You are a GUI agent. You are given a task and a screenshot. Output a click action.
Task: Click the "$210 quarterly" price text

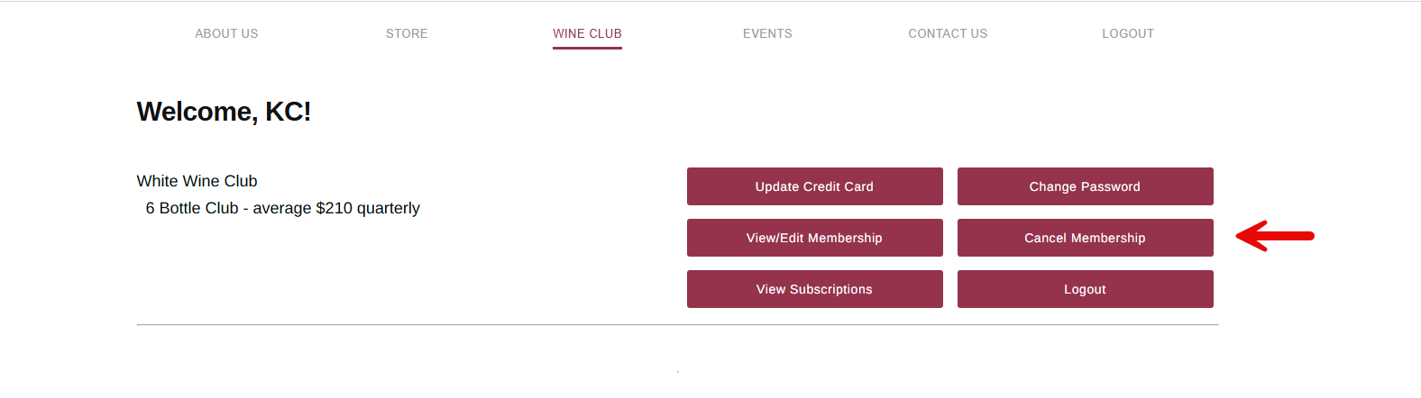(368, 208)
